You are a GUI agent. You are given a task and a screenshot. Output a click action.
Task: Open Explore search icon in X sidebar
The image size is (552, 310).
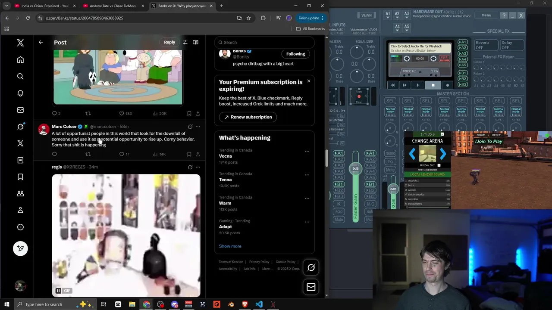click(20, 76)
